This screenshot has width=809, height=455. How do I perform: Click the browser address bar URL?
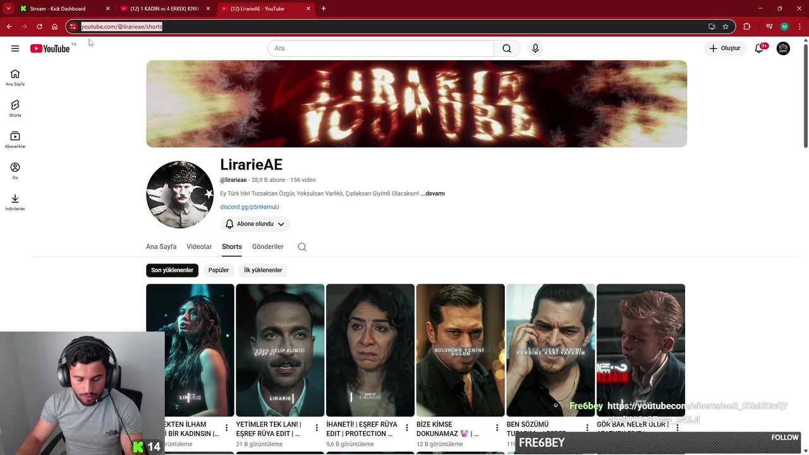point(121,27)
